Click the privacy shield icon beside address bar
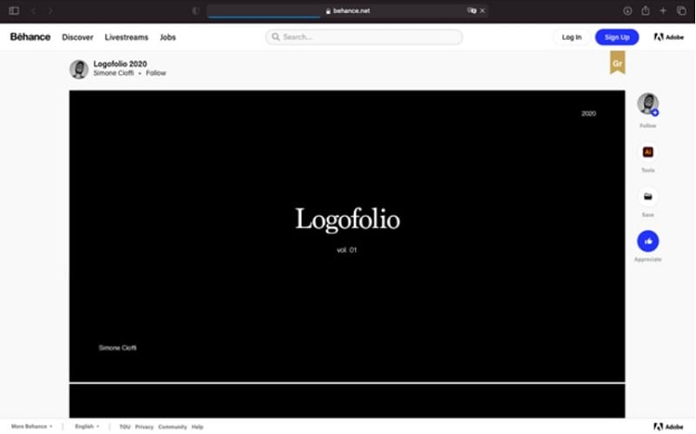The width and height of the screenshot is (696, 434). click(x=196, y=10)
